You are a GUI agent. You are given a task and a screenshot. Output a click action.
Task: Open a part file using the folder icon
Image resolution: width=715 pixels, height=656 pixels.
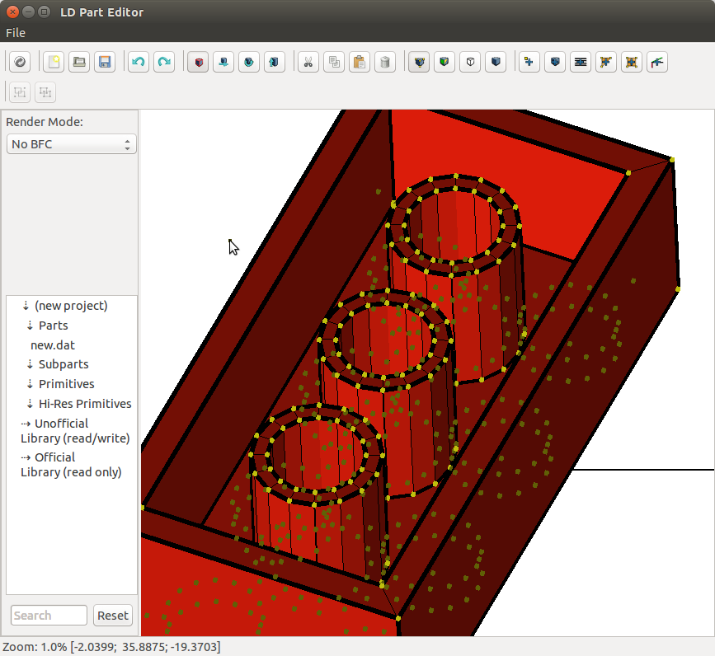pos(79,62)
